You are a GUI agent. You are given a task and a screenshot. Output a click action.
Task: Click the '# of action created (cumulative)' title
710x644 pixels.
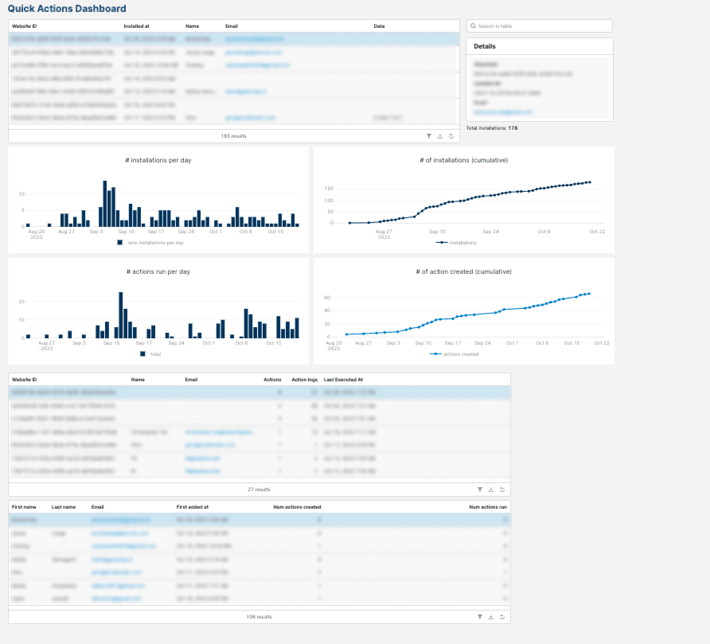[464, 272]
